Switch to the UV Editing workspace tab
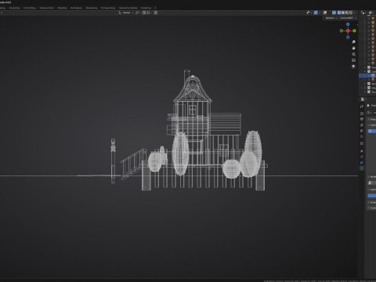 click(x=29, y=8)
